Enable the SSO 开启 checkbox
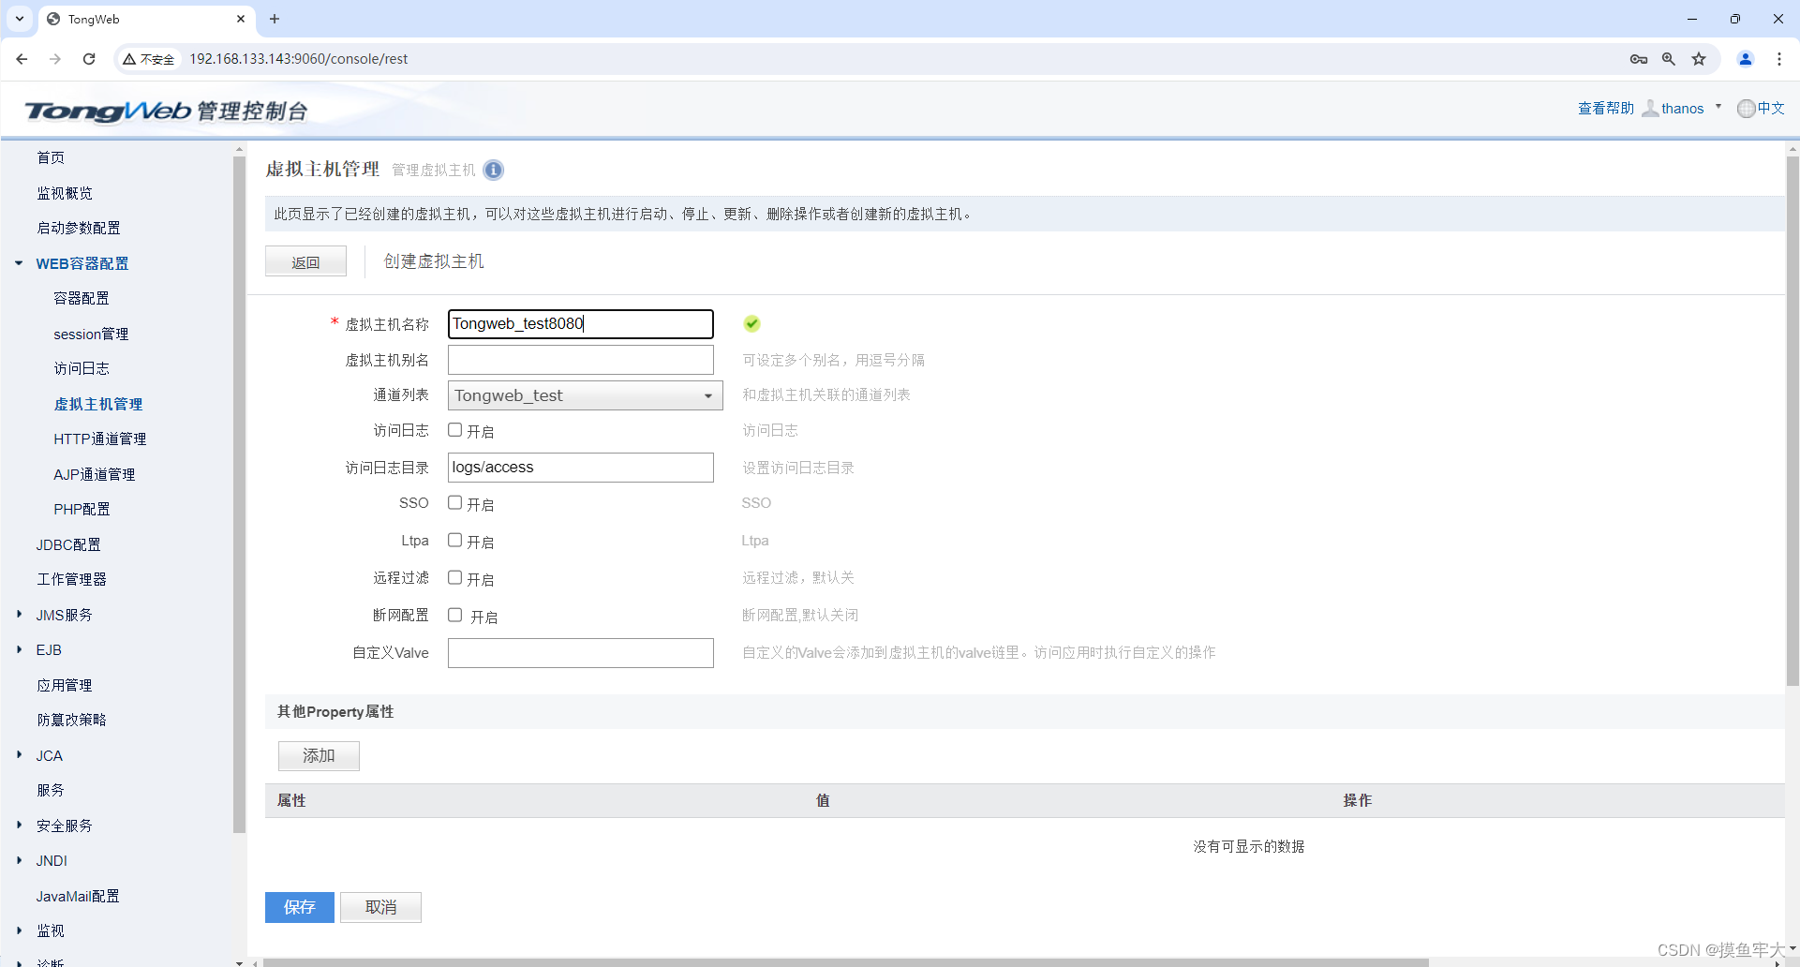 click(x=455, y=503)
